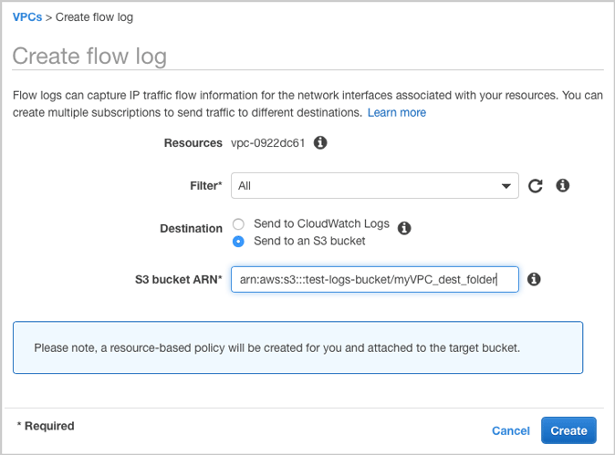Click the Filter dropdown arrow
615x455 pixels.
(506, 186)
